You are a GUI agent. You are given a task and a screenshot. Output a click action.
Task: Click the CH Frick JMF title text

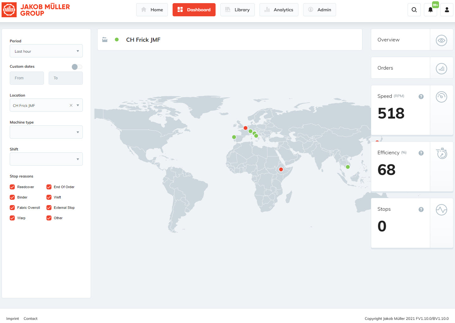click(x=143, y=40)
